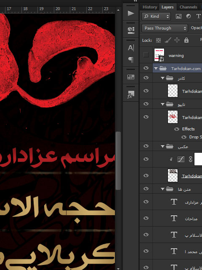Collapse the عکس group triangle
This screenshot has width=202, height=270.
click(162, 146)
